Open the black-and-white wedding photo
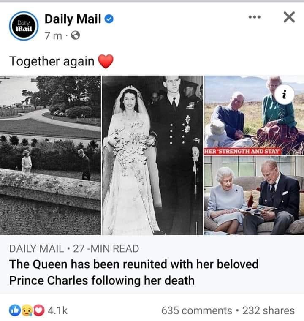Image resolution: width=304 pixels, height=321 pixels. click(152, 155)
